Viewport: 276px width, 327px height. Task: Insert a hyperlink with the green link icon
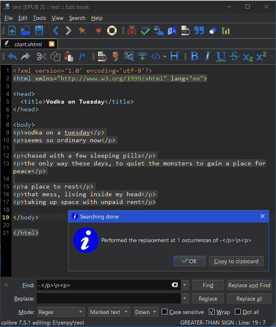pyautogui.click(x=142, y=56)
